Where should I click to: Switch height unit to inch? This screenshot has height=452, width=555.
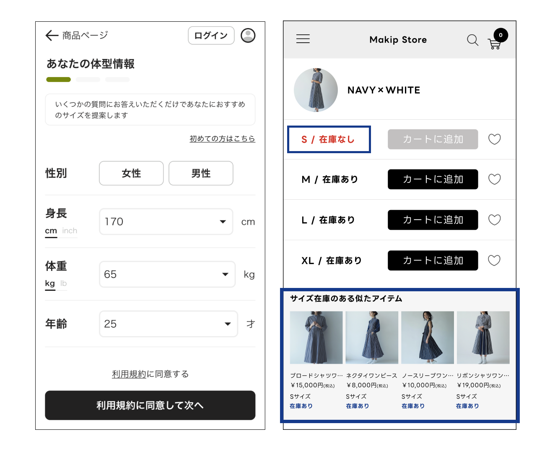tap(69, 231)
